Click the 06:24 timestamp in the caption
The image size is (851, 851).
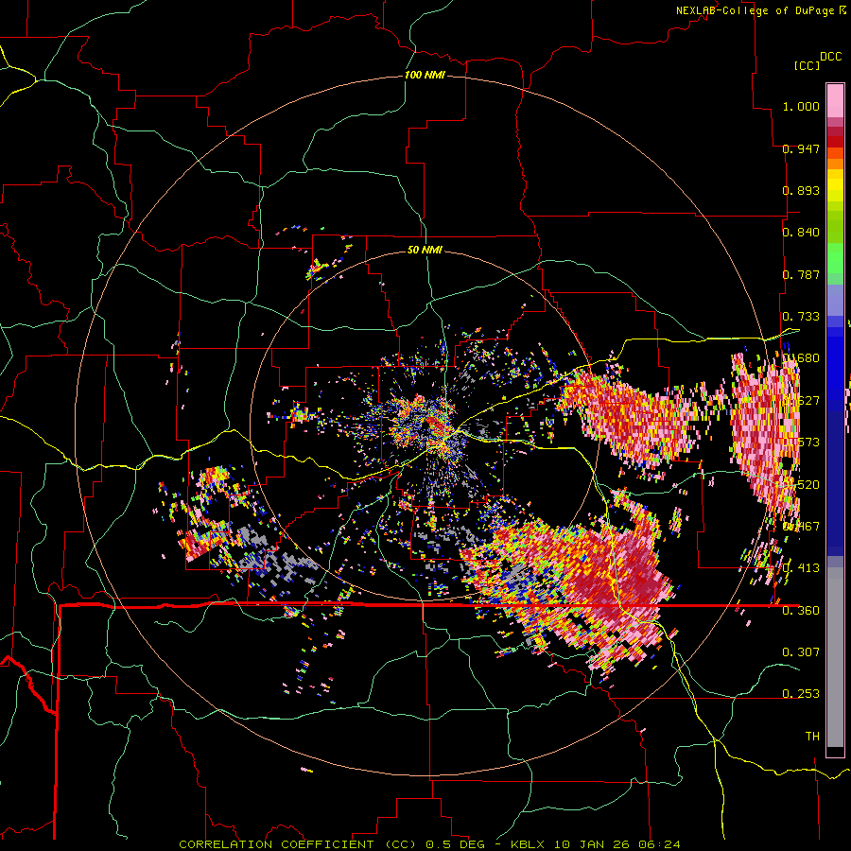pyautogui.click(x=659, y=844)
